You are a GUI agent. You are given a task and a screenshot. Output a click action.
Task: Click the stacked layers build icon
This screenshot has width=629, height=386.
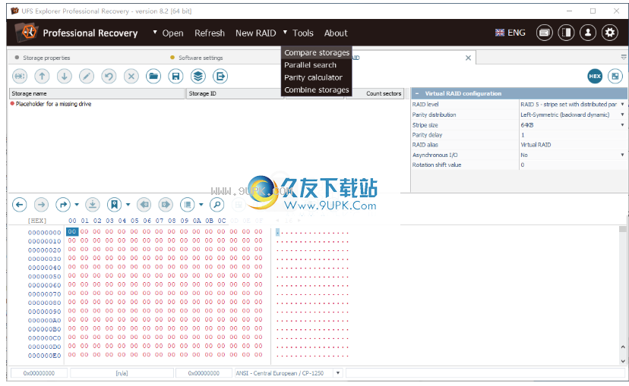198,76
